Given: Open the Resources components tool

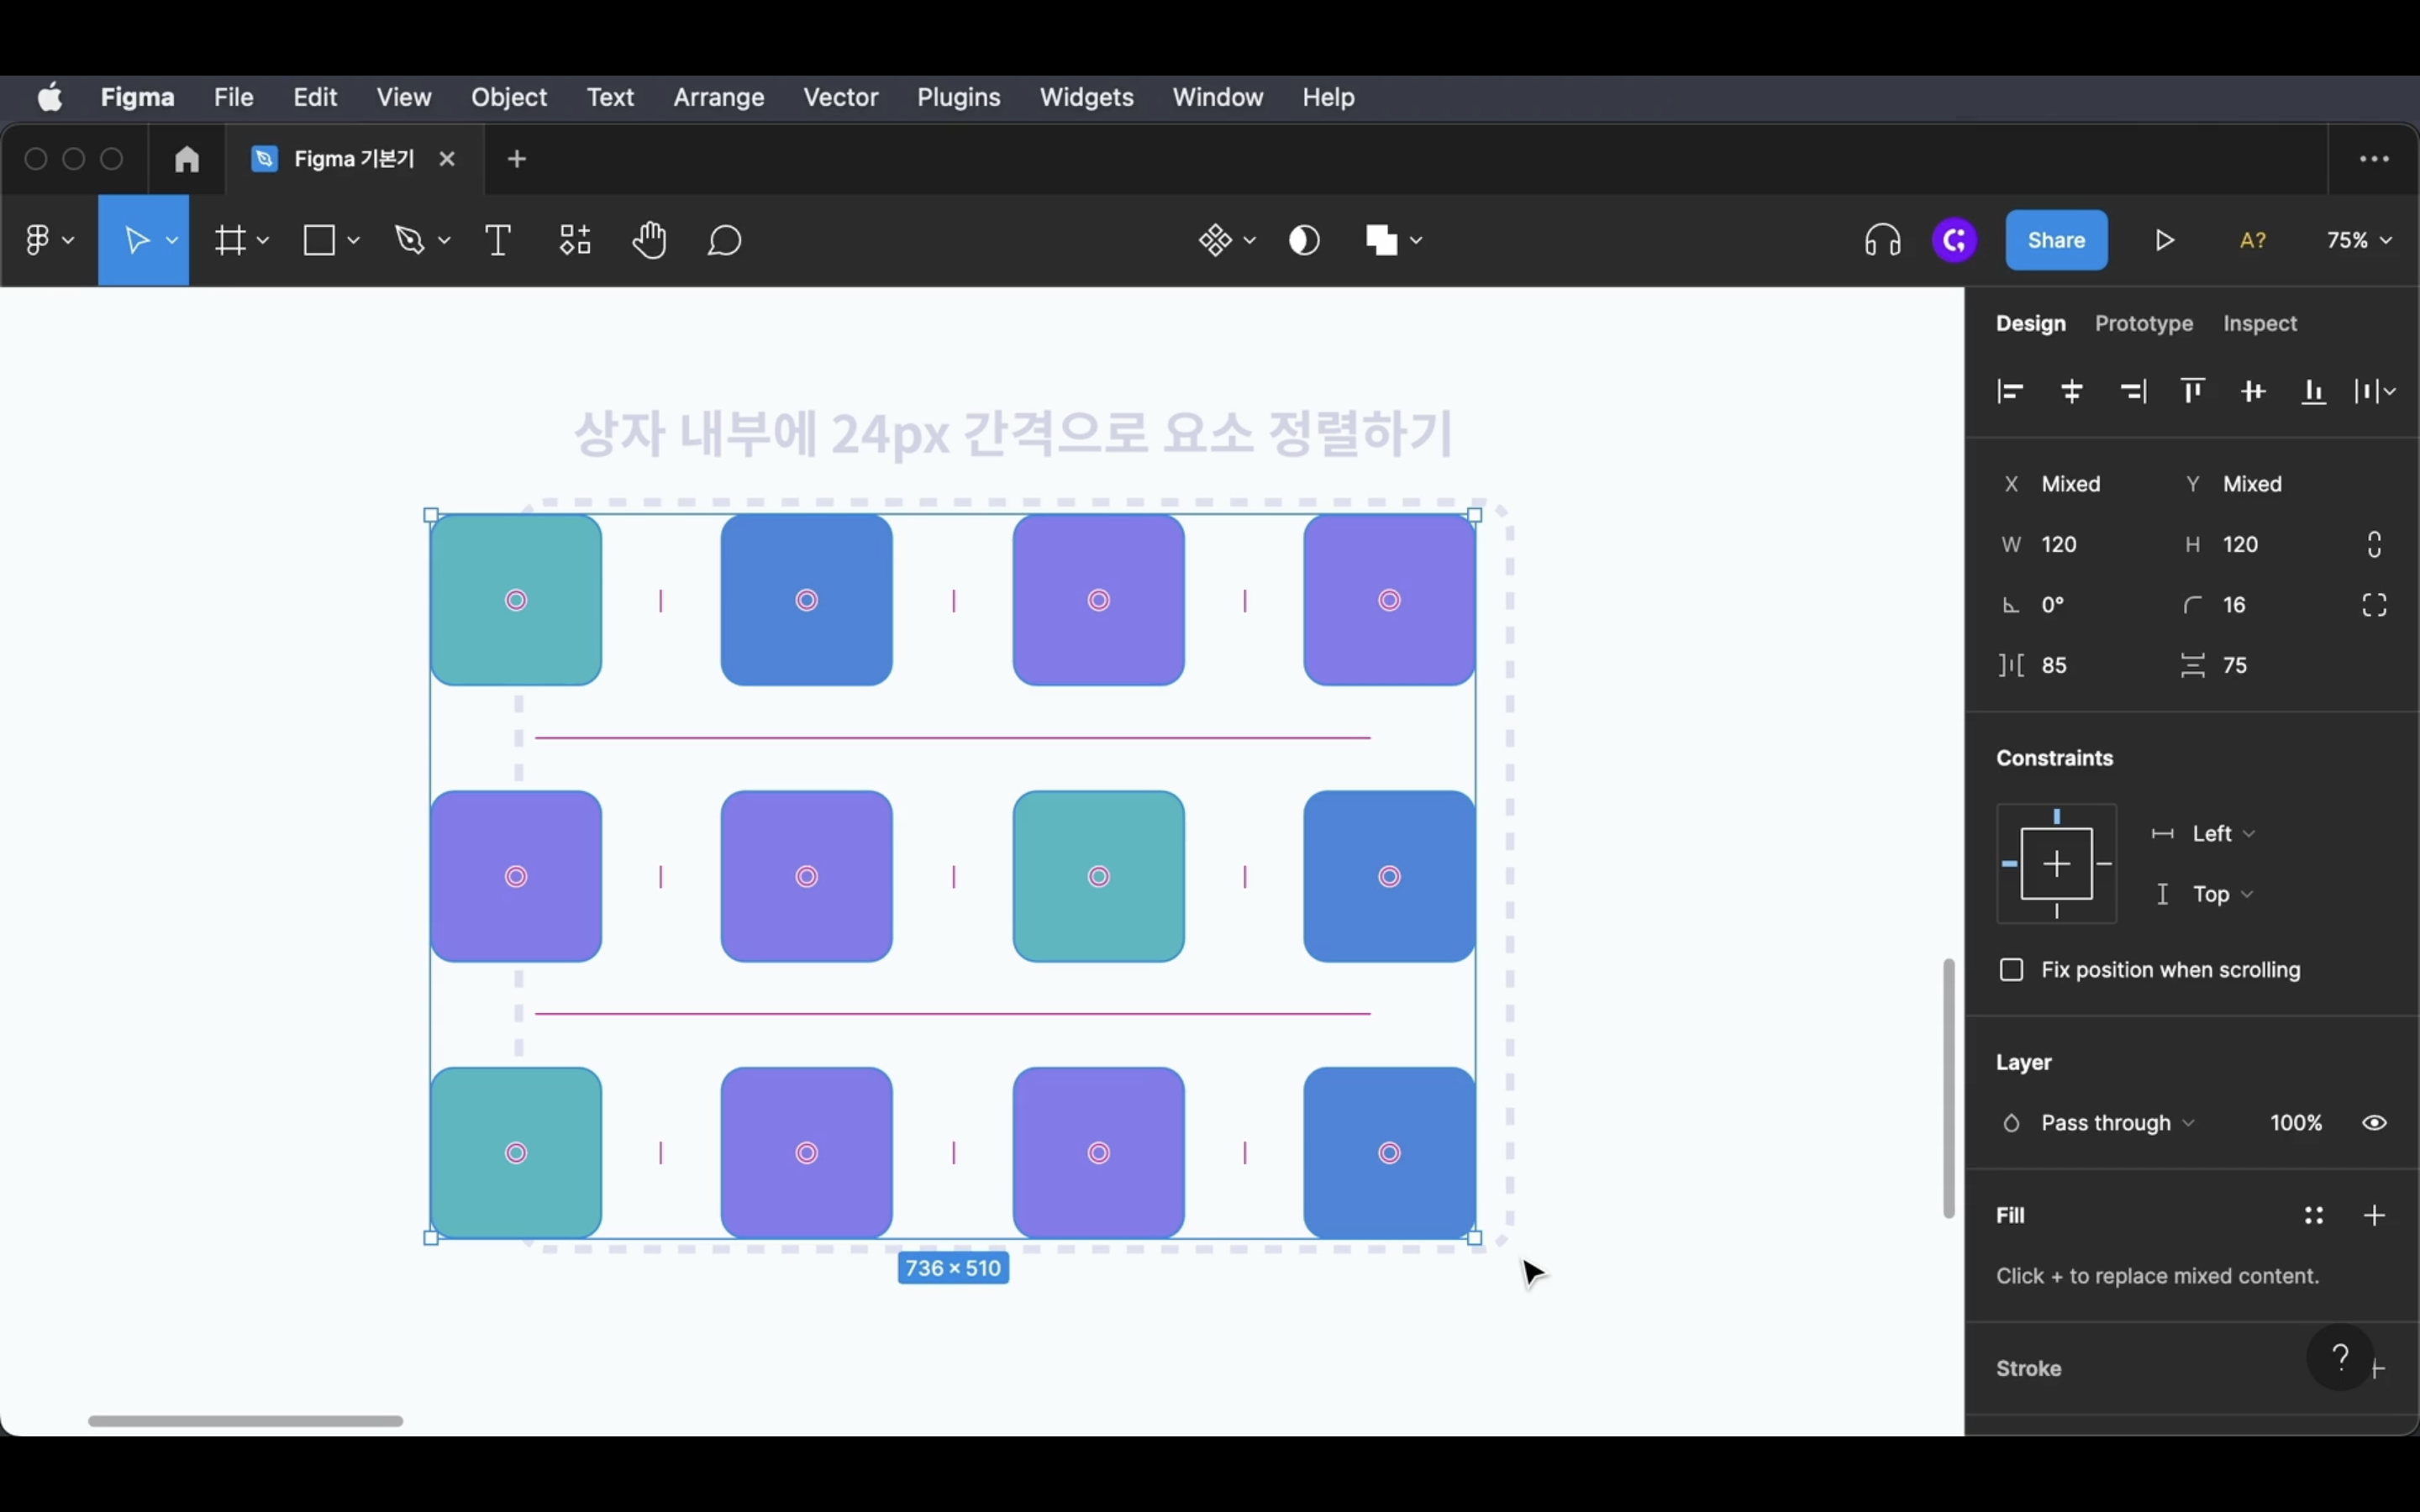Looking at the screenshot, I should point(575,240).
